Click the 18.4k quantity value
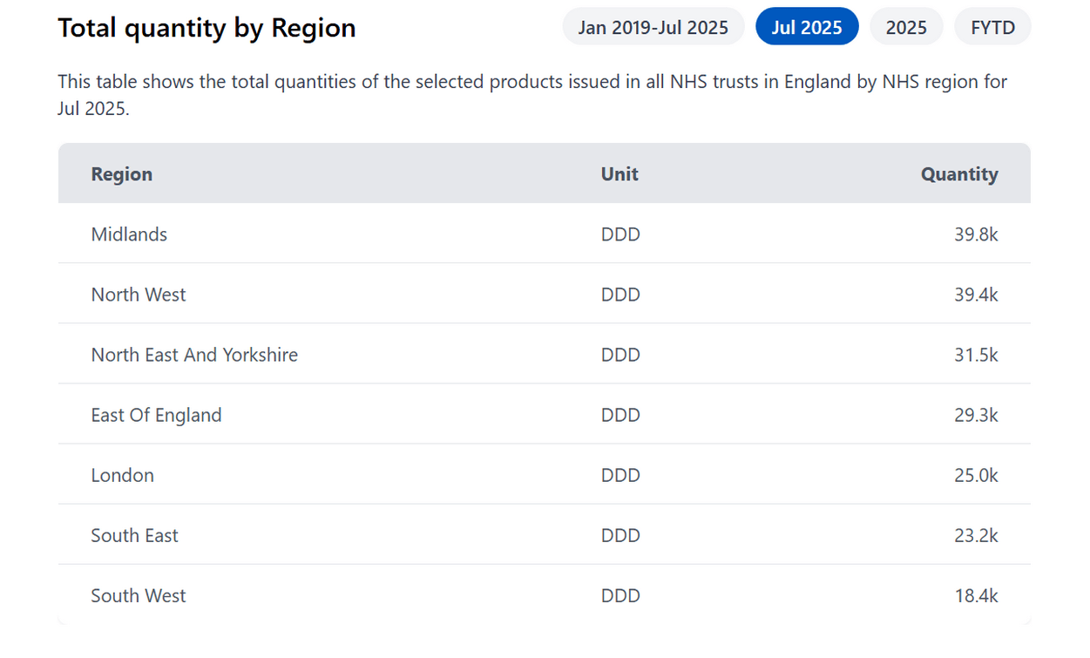The image size is (1090, 658). pos(976,595)
